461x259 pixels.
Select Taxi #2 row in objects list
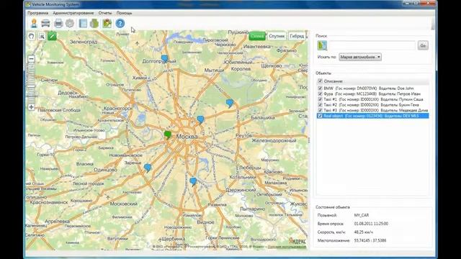372,105
